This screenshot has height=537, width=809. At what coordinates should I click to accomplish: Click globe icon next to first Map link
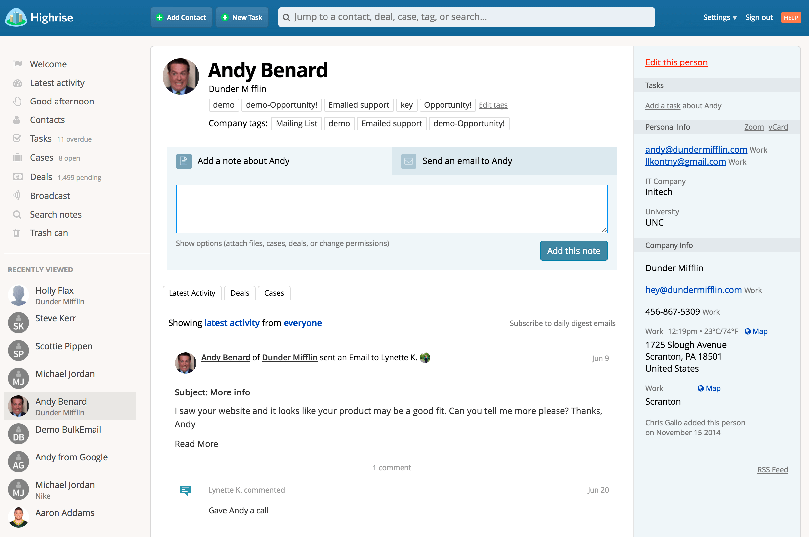tap(748, 331)
